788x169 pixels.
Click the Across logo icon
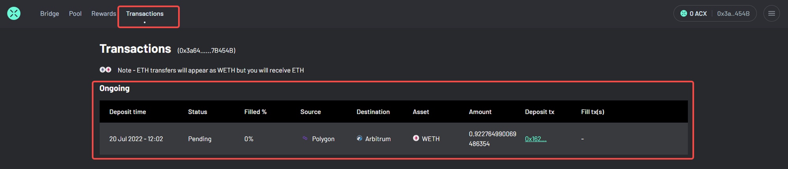(x=14, y=13)
